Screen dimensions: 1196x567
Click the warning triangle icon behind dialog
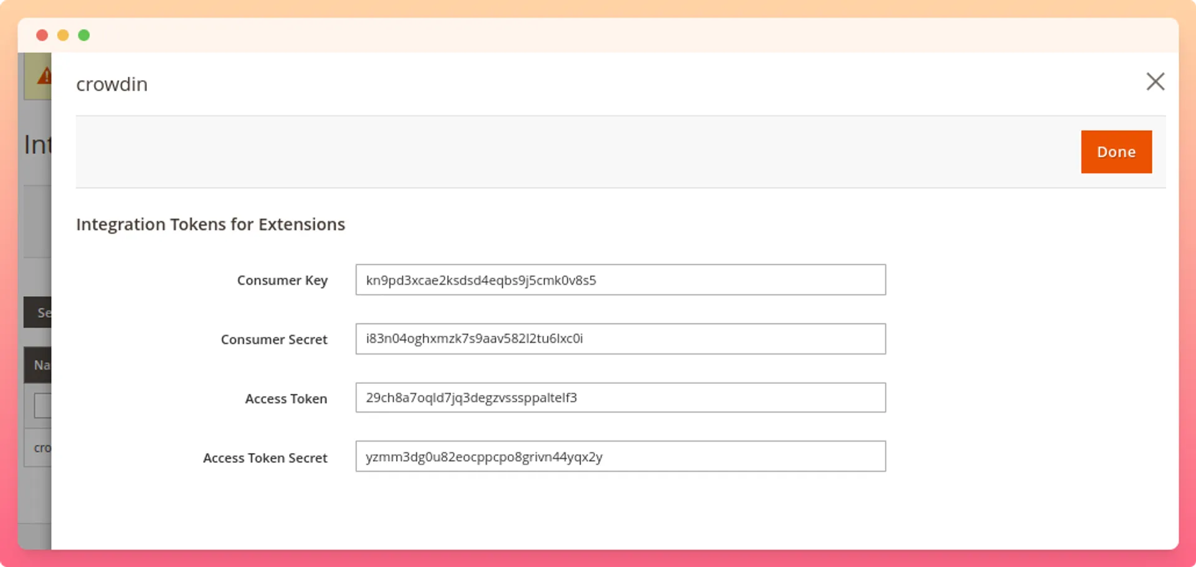[x=44, y=76]
